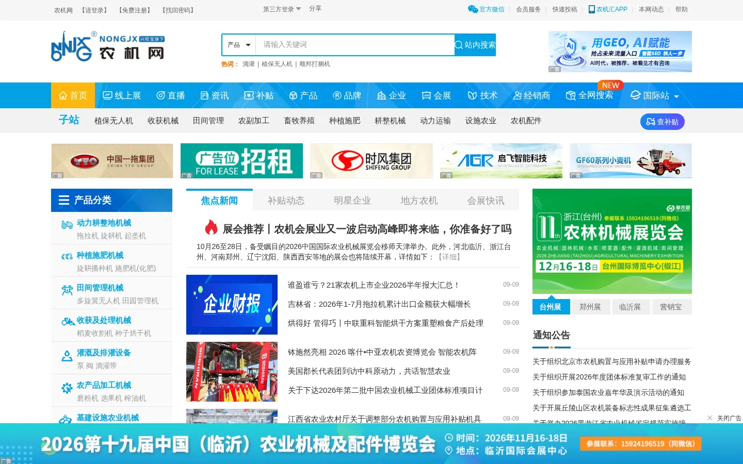The height and width of the screenshot is (464, 743).
Task: Open the 全网搜索 nav item
Action: (x=590, y=95)
